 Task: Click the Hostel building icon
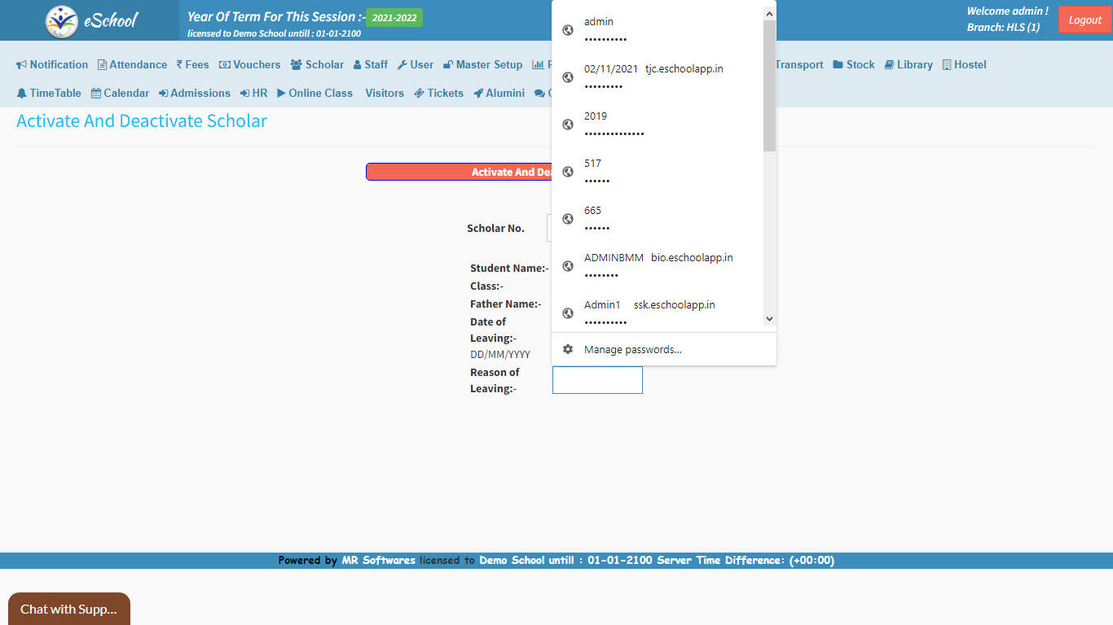tap(947, 65)
